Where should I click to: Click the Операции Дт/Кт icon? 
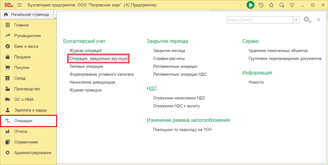coord(8,121)
